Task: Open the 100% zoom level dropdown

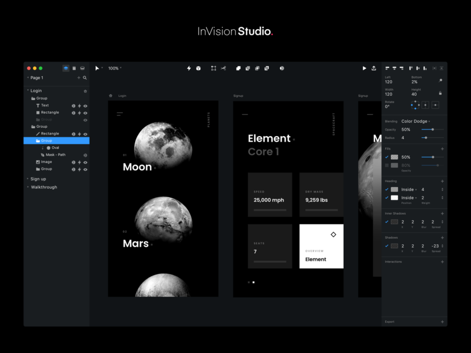Action: 114,68
